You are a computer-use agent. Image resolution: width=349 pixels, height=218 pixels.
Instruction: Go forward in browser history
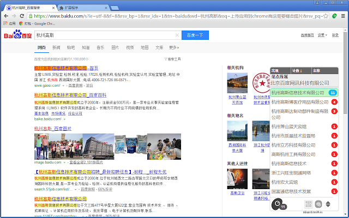click(x=14, y=16)
